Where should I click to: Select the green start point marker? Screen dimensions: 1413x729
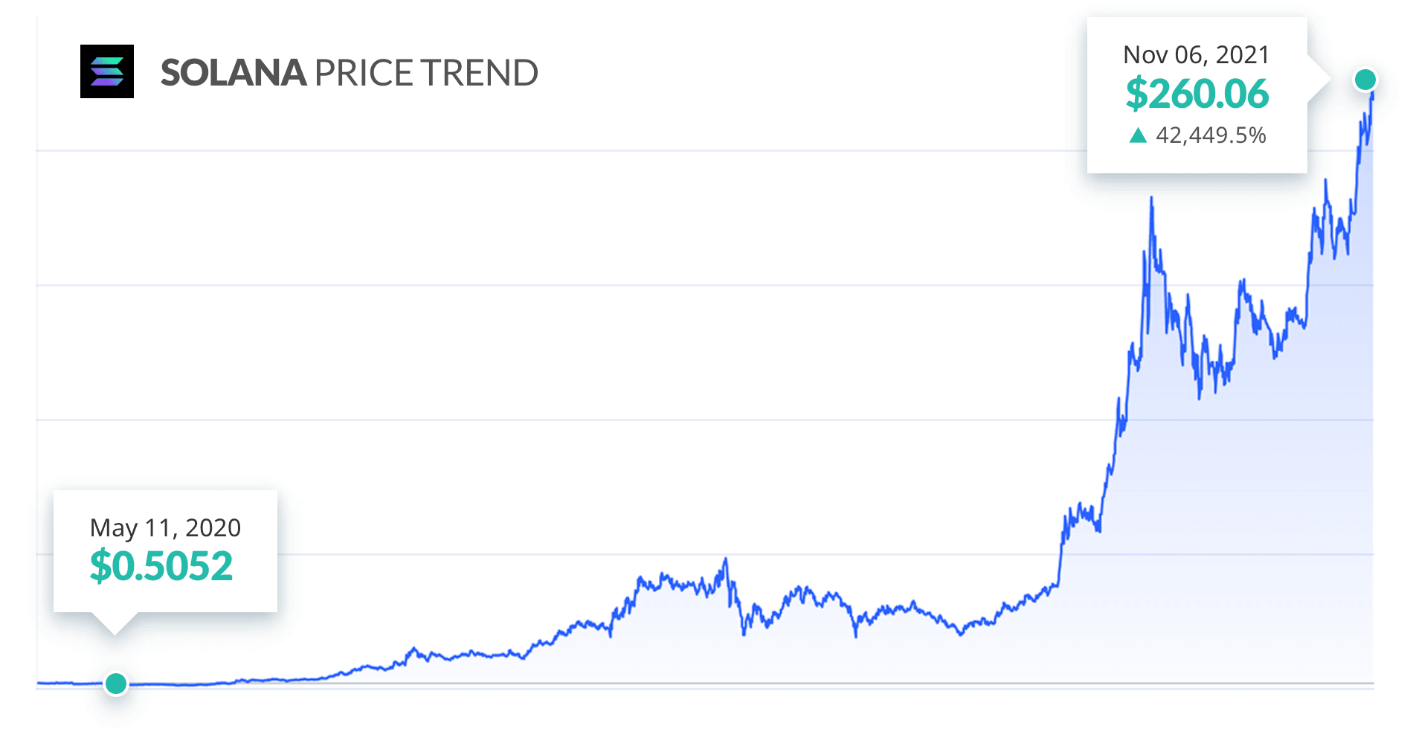[x=116, y=684]
